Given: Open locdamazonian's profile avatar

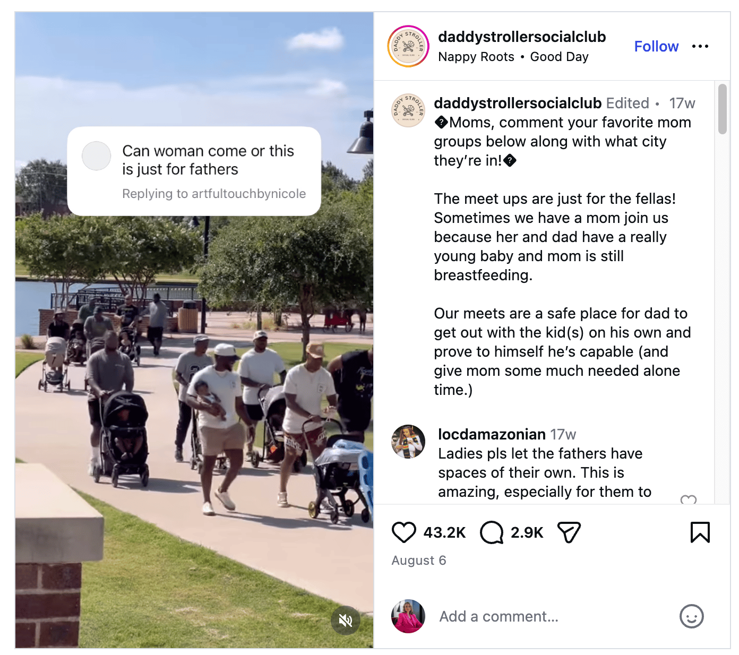Looking at the screenshot, I should [408, 442].
